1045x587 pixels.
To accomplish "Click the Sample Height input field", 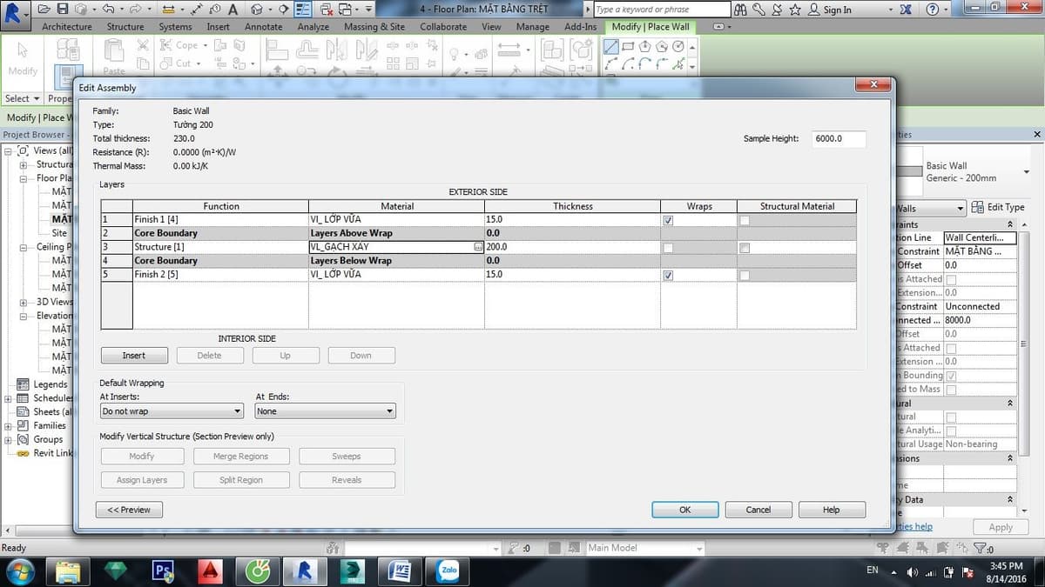I will [839, 139].
